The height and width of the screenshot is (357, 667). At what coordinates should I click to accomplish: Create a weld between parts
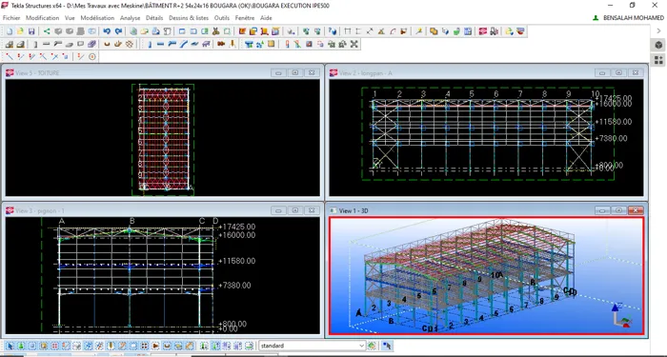[x=232, y=44]
